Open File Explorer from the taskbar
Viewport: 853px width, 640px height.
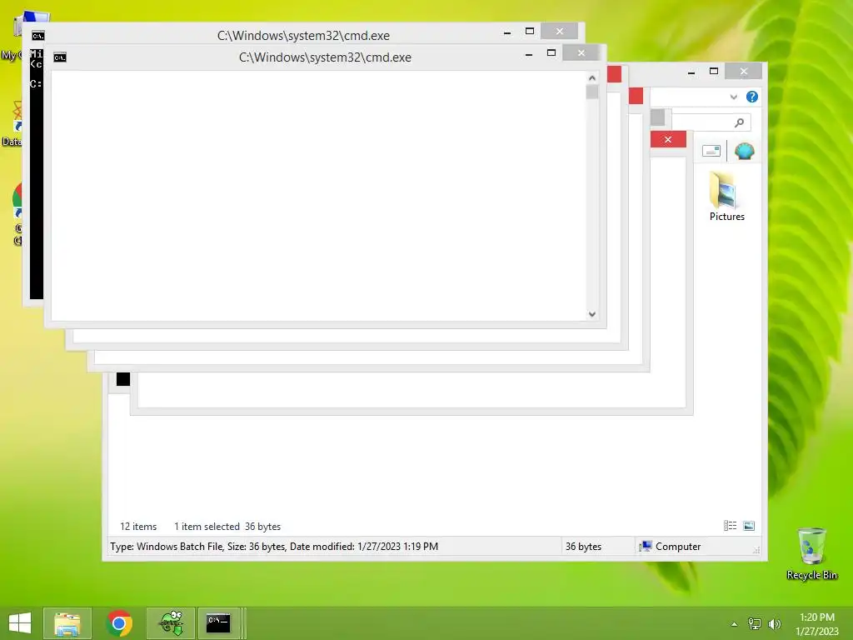click(x=67, y=623)
